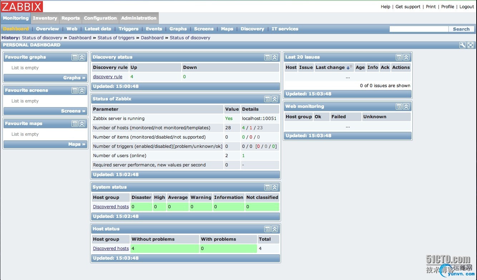Click the Print link
The width and height of the screenshot is (477, 280).
tap(431, 7)
